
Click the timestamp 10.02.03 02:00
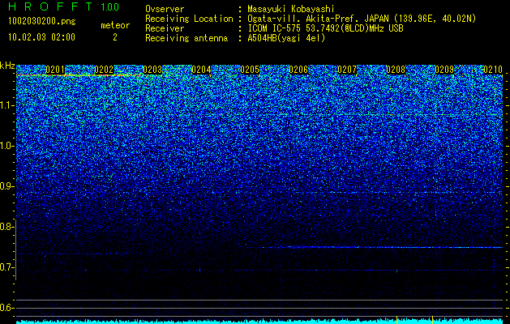[x=41, y=37]
